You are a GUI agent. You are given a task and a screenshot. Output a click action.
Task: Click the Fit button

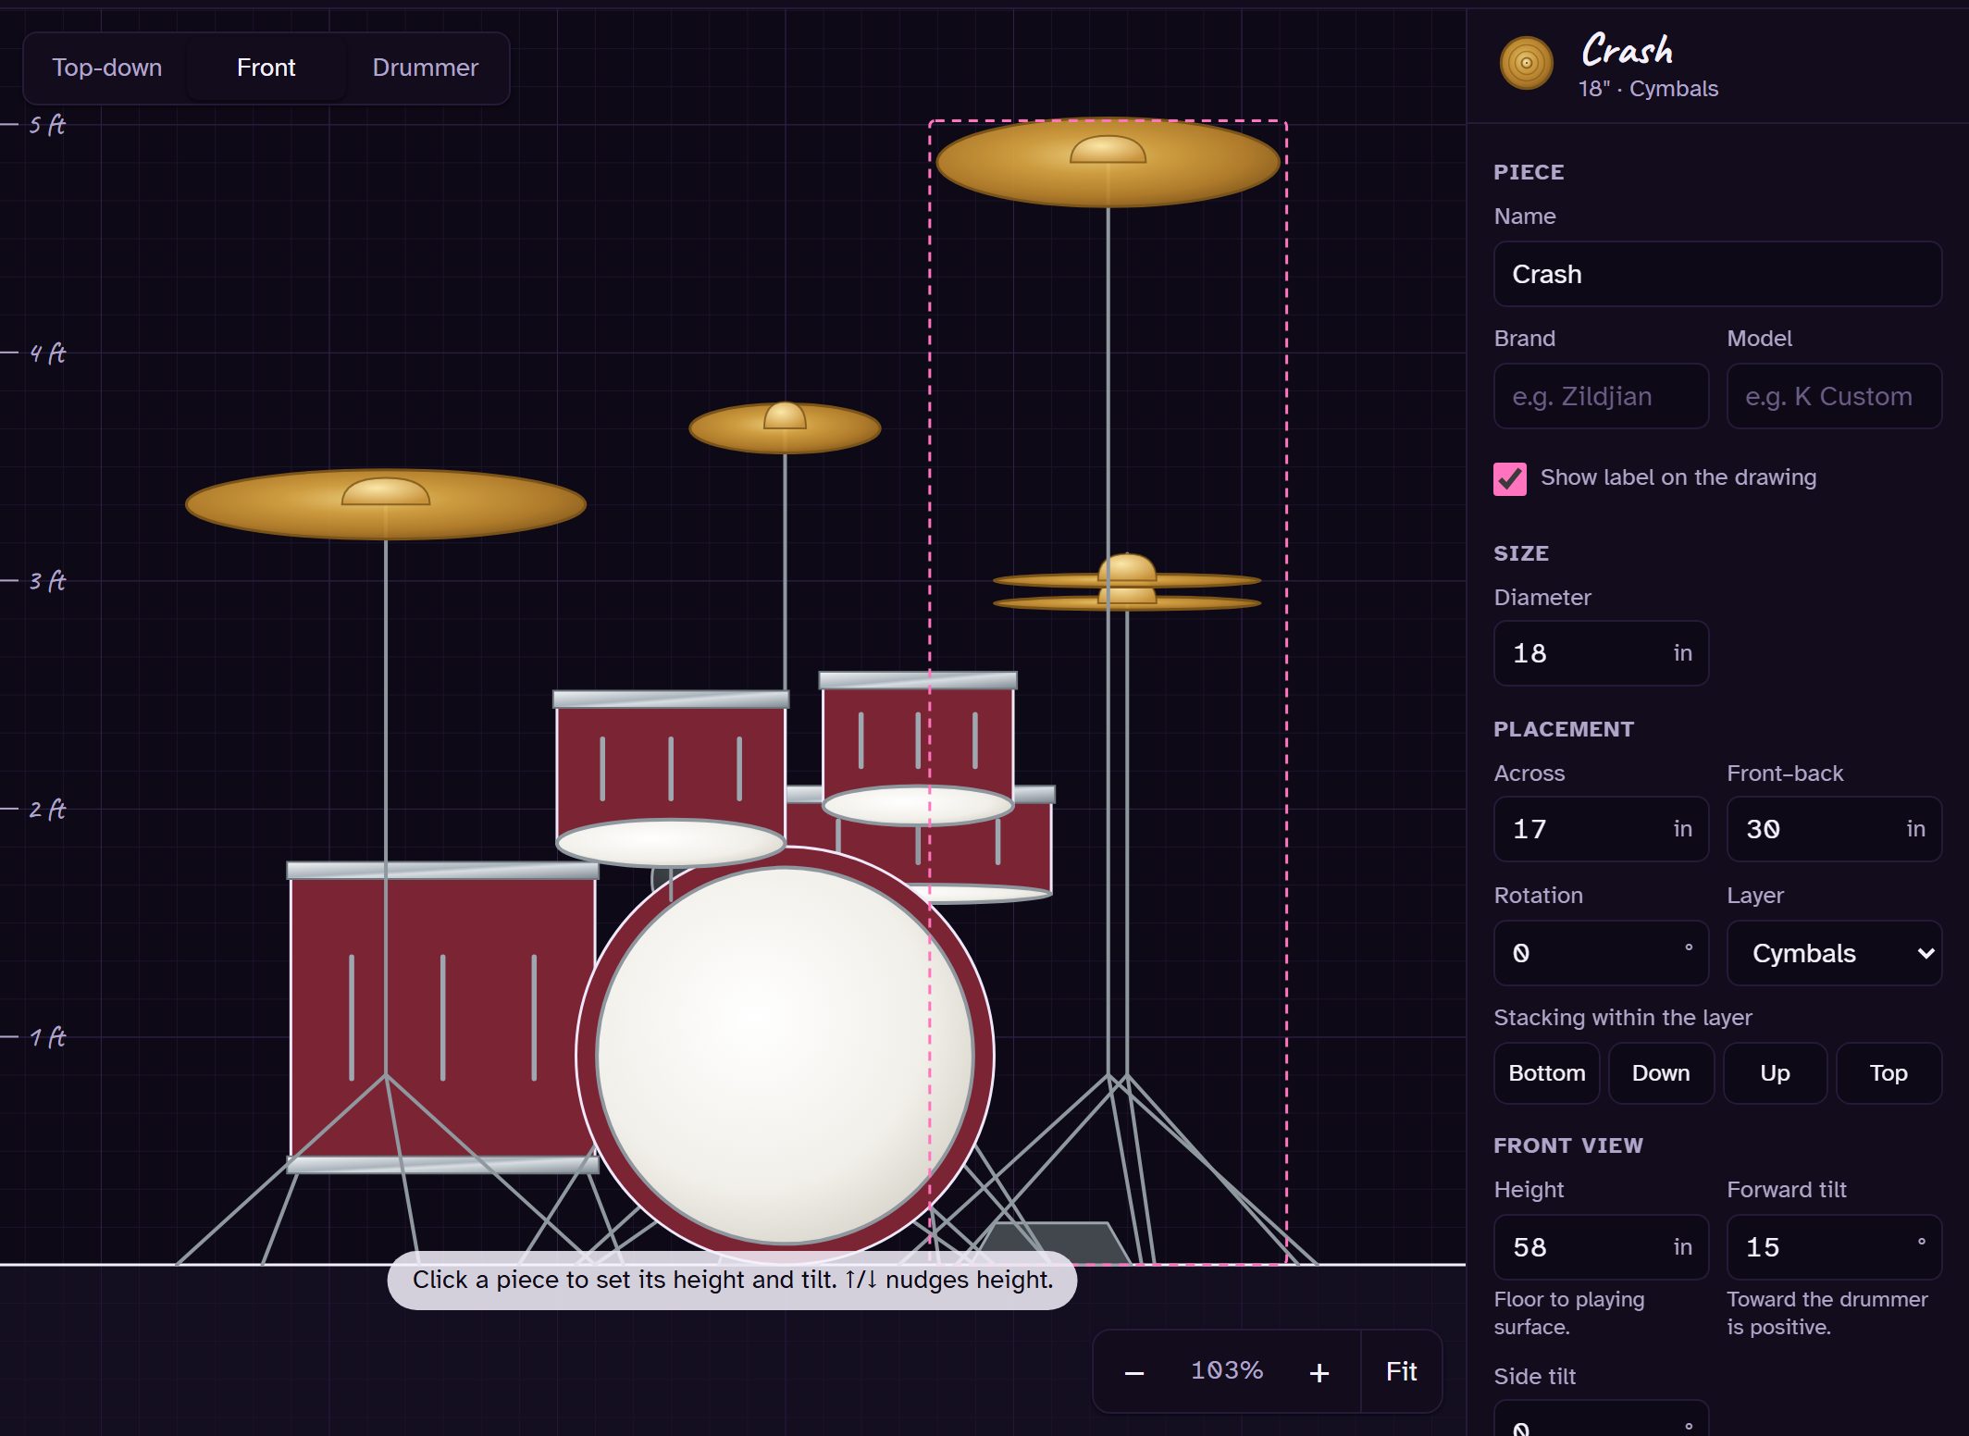1401,1372
